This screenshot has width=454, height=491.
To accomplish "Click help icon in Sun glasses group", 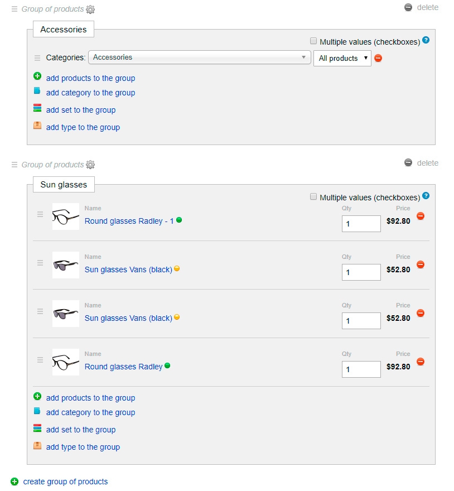I will tap(426, 195).
